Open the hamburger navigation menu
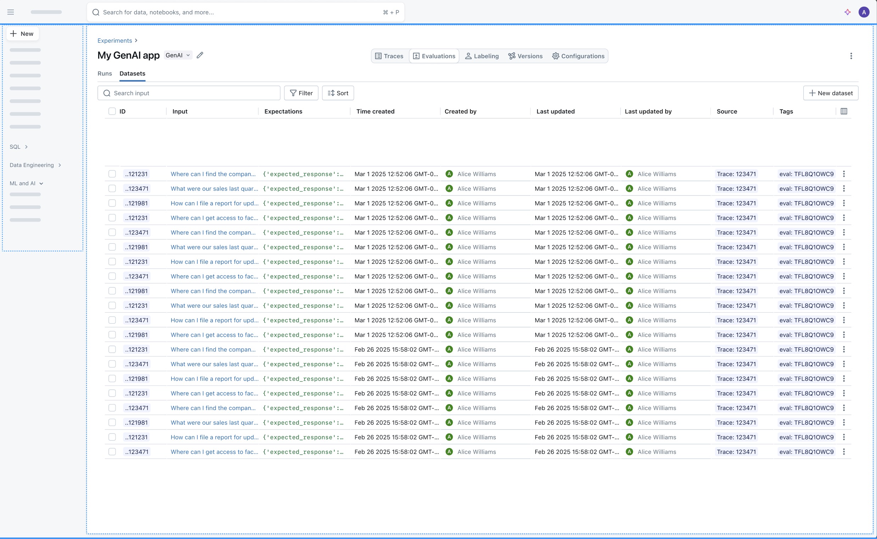The width and height of the screenshot is (877, 539). click(x=11, y=12)
